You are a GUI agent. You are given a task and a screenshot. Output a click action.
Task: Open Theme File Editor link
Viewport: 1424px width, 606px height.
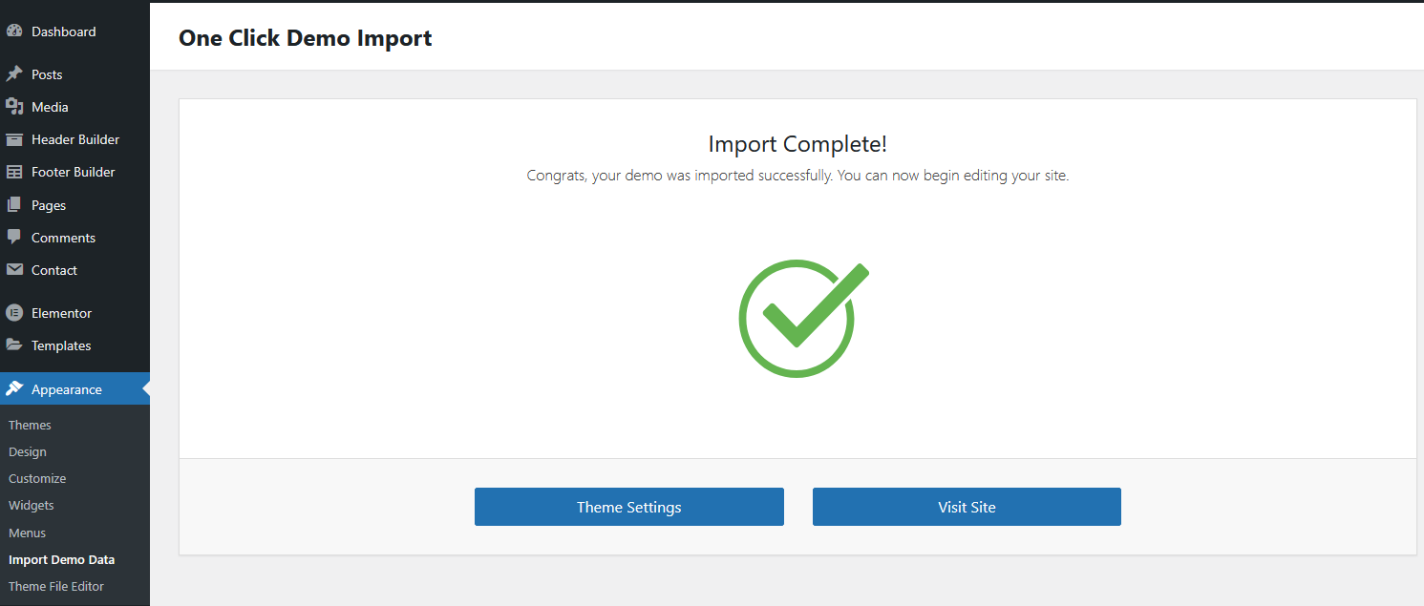(x=56, y=586)
